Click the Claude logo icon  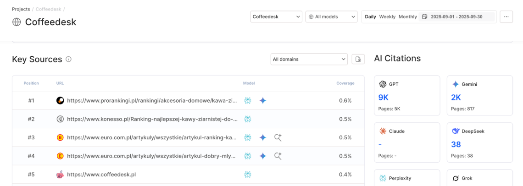pos(383,131)
